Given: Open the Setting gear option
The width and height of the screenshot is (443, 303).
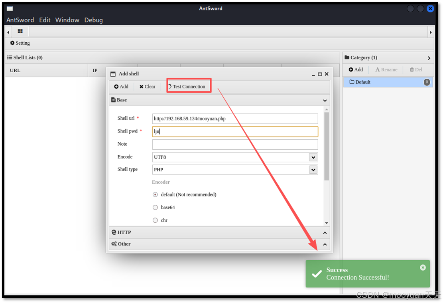Looking at the screenshot, I should (x=20, y=43).
